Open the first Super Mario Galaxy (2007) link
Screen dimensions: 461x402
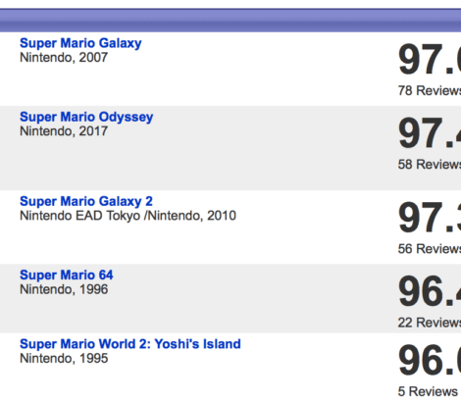pyautogui.click(x=80, y=43)
